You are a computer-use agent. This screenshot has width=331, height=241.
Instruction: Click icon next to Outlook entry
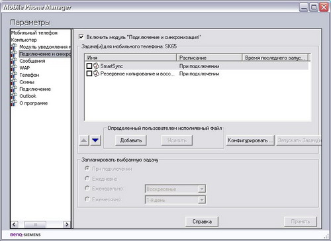tap(14, 96)
